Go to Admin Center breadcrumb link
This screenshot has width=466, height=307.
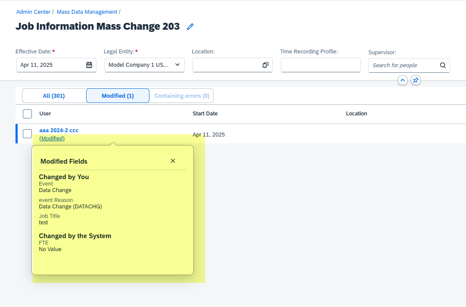(x=33, y=12)
